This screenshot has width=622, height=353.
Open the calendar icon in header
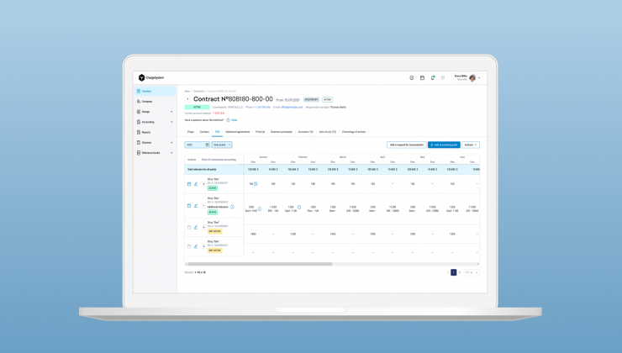[x=422, y=77]
